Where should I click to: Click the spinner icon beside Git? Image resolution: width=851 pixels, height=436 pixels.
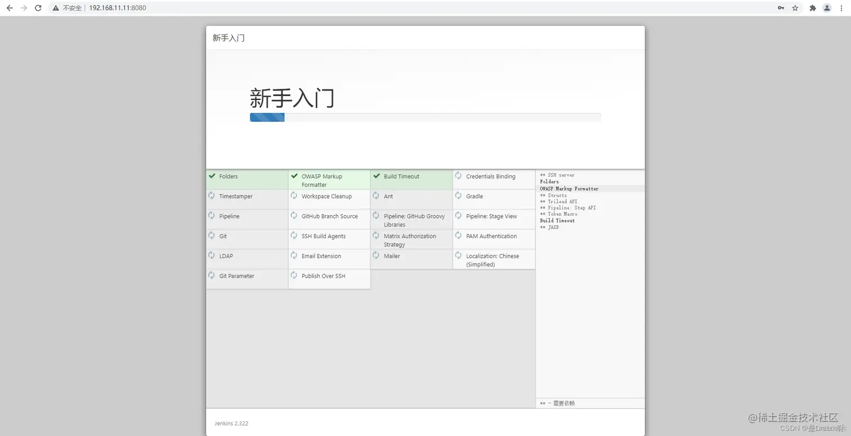click(x=212, y=235)
